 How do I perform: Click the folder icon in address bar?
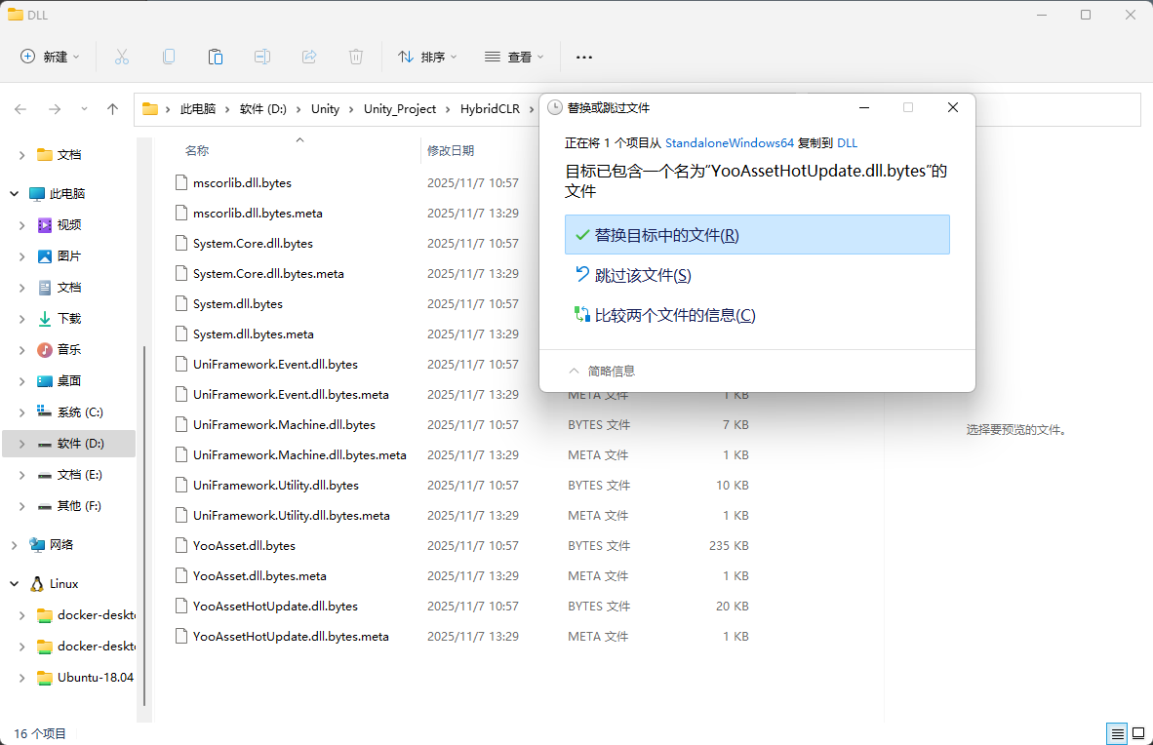[x=150, y=109]
